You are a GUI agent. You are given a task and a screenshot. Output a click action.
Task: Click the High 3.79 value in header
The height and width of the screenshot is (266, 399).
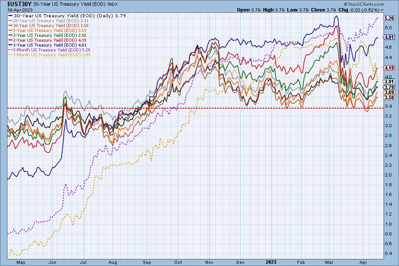[x=274, y=10]
